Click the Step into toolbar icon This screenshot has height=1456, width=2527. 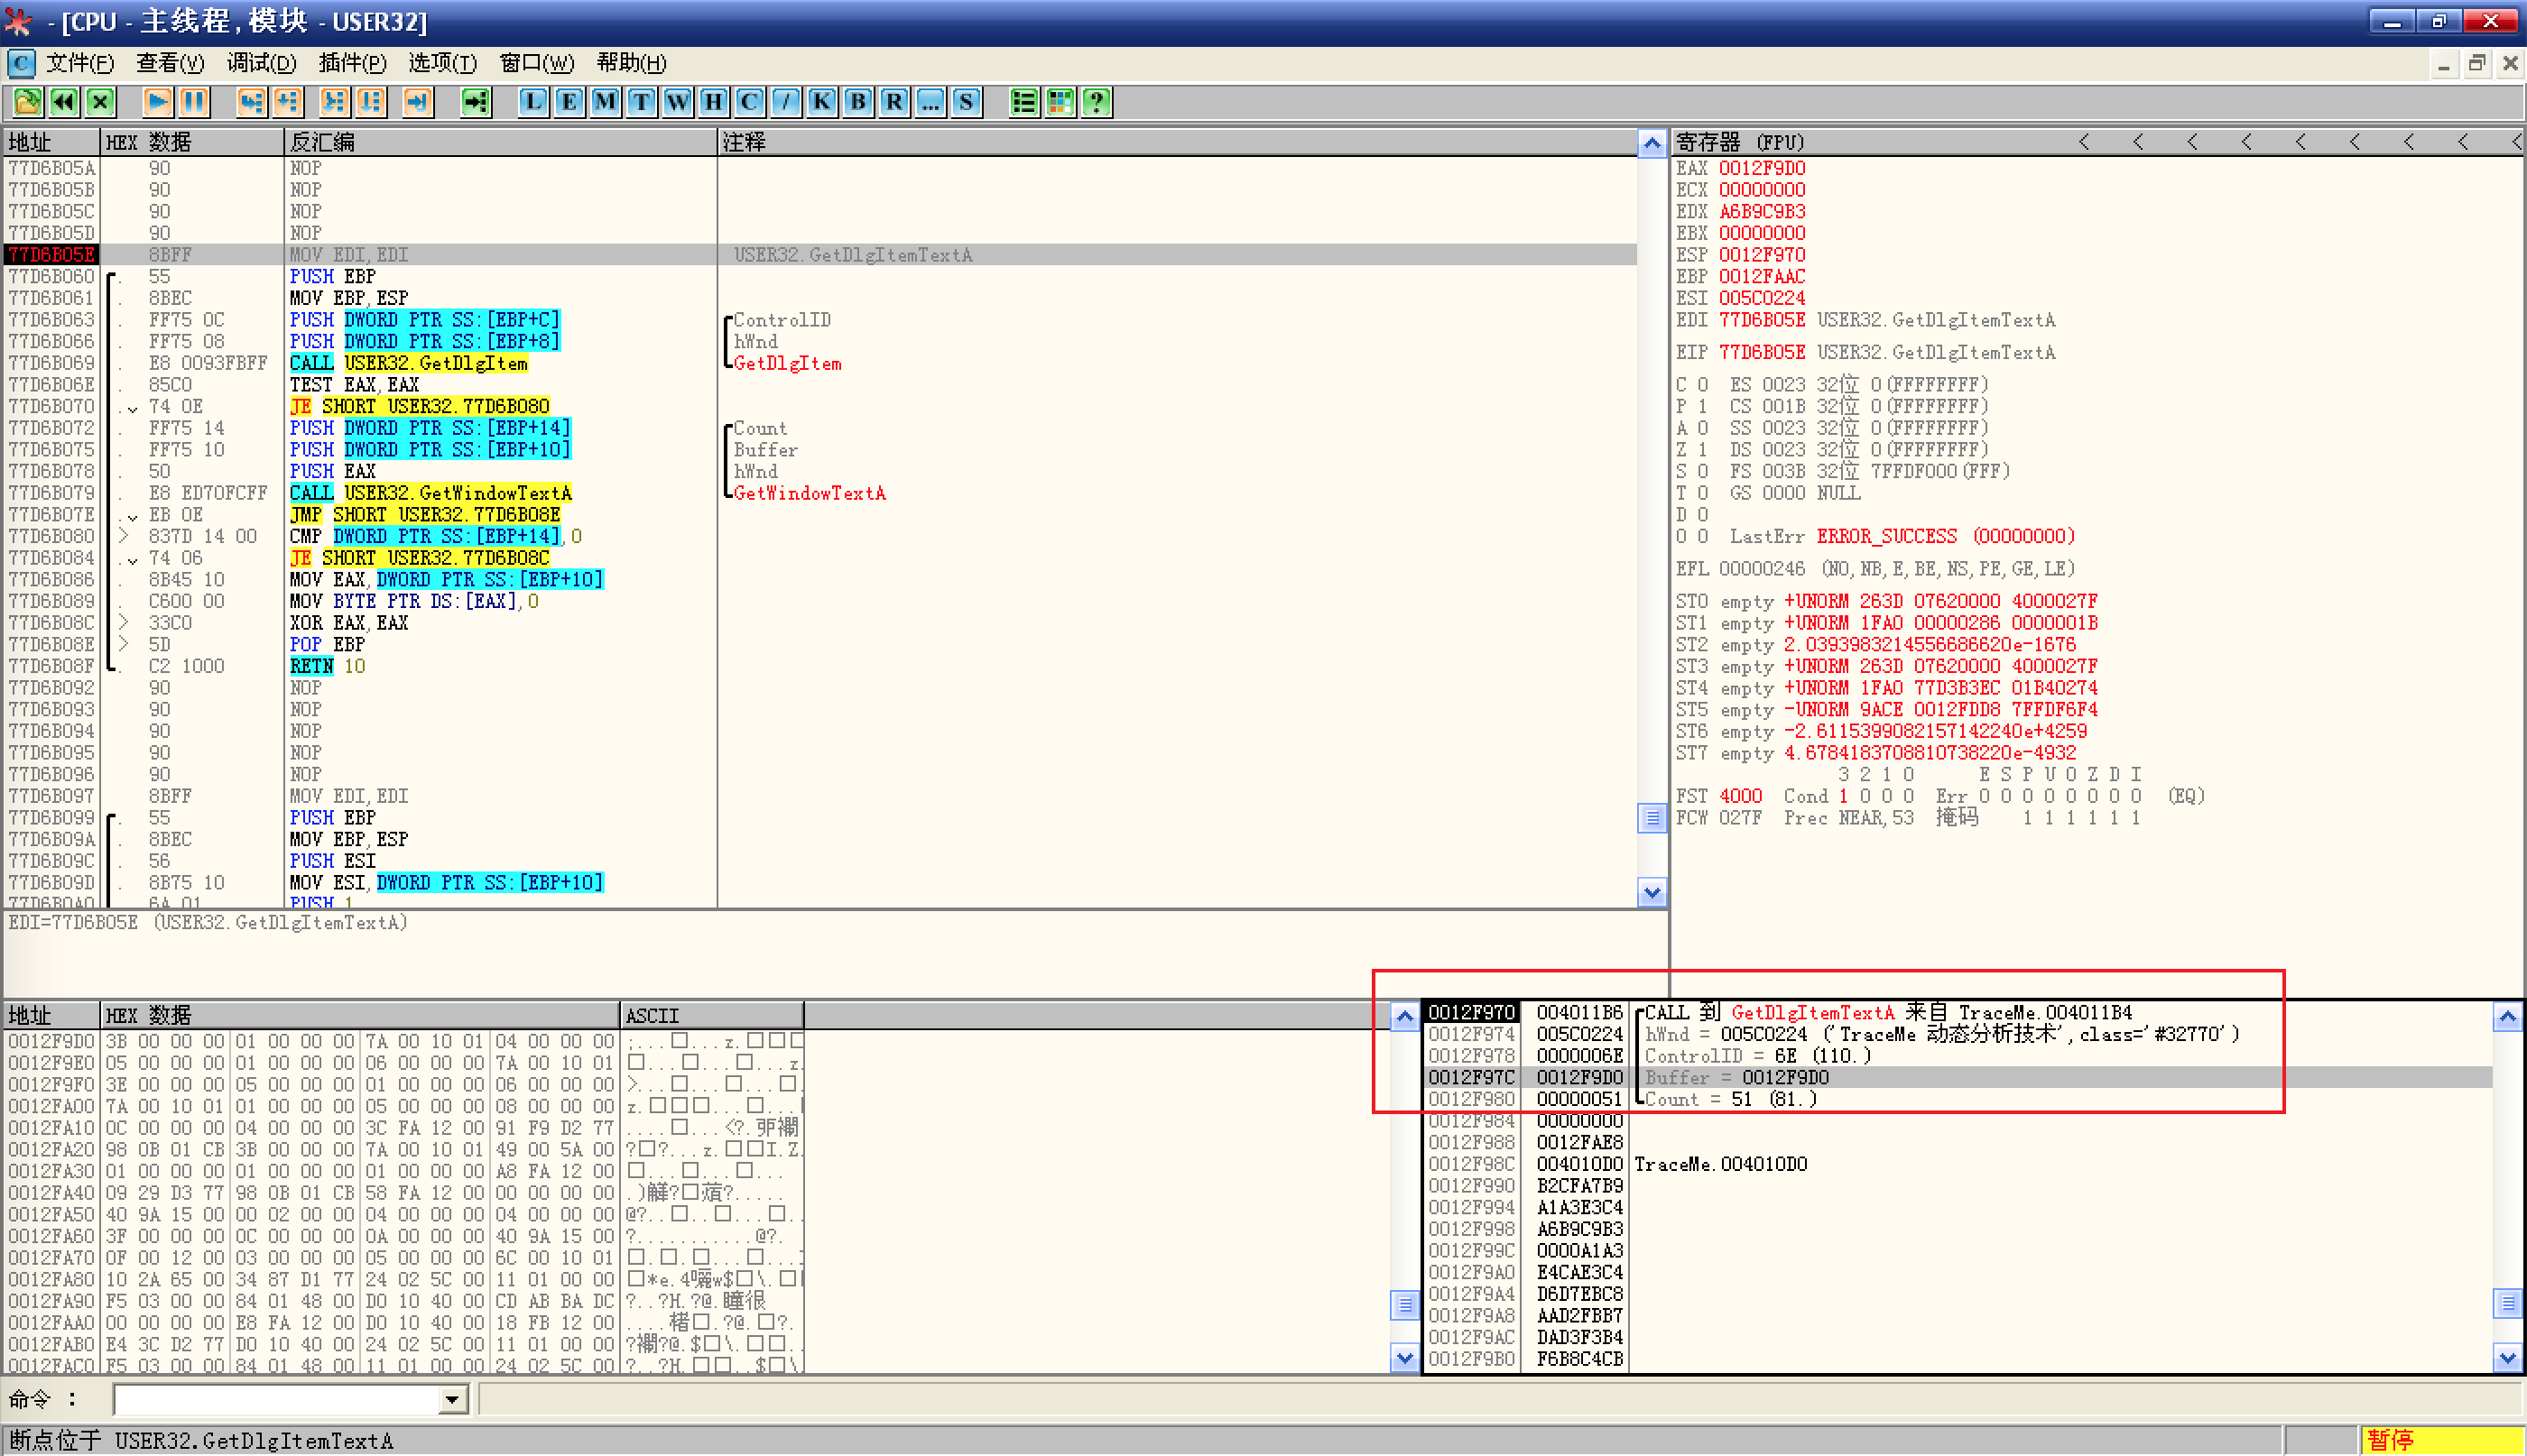[251, 102]
